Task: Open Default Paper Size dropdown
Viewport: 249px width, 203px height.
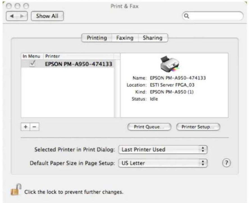Action: tap(163, 163)
